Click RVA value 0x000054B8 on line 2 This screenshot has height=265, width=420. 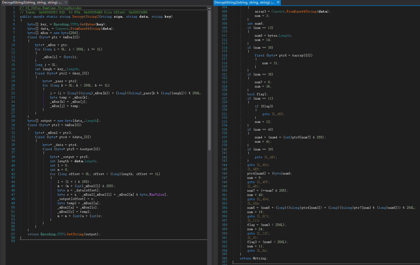click(93, 12)
